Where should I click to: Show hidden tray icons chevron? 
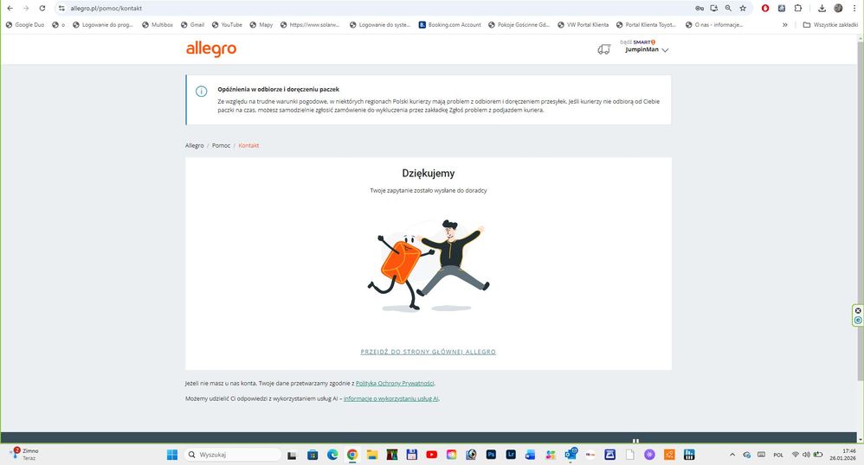point(732,455)
